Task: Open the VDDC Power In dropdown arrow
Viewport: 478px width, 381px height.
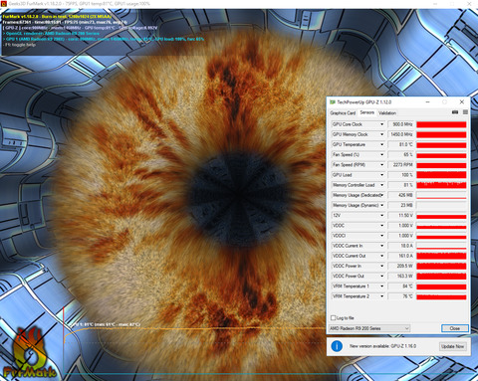Action: 381,266
